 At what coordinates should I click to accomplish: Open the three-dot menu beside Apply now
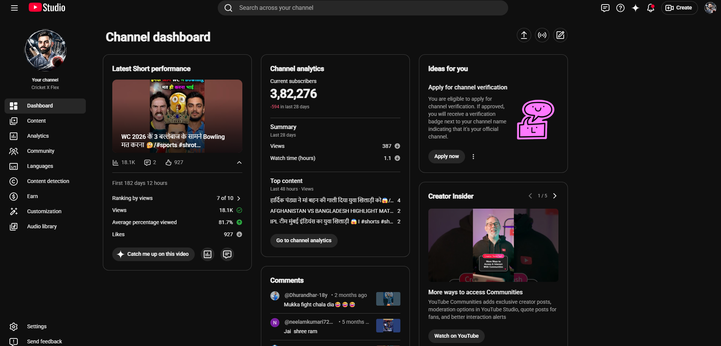point(473,157)
